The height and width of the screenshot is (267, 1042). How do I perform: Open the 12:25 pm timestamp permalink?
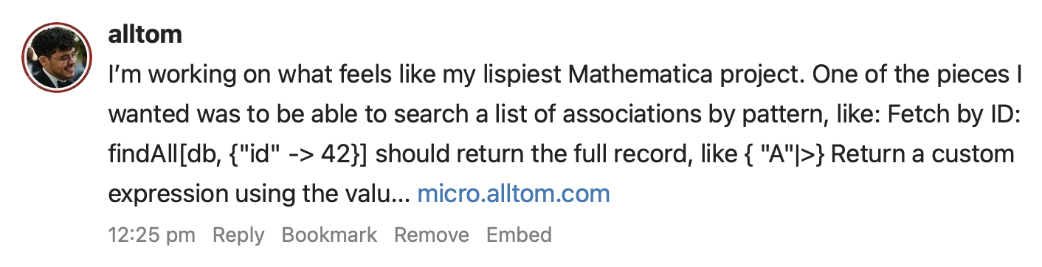[152, 235]
